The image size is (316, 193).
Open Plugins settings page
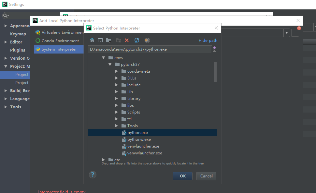point(18,50)
